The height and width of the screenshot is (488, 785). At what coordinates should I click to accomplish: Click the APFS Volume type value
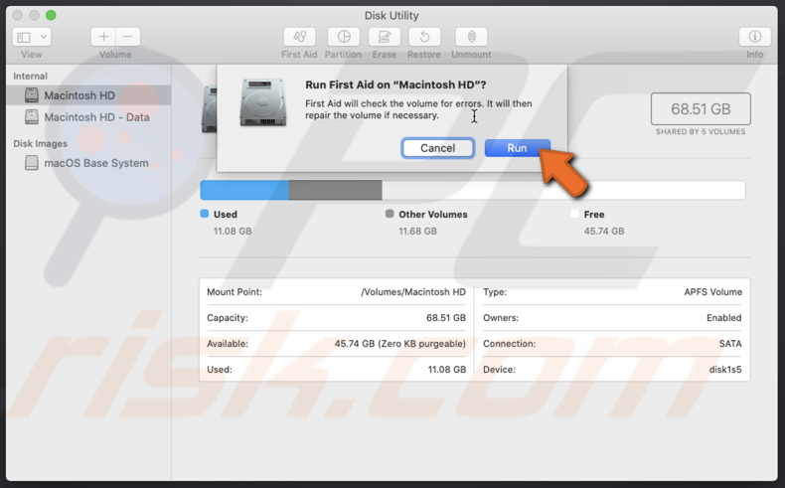point(712,292)
